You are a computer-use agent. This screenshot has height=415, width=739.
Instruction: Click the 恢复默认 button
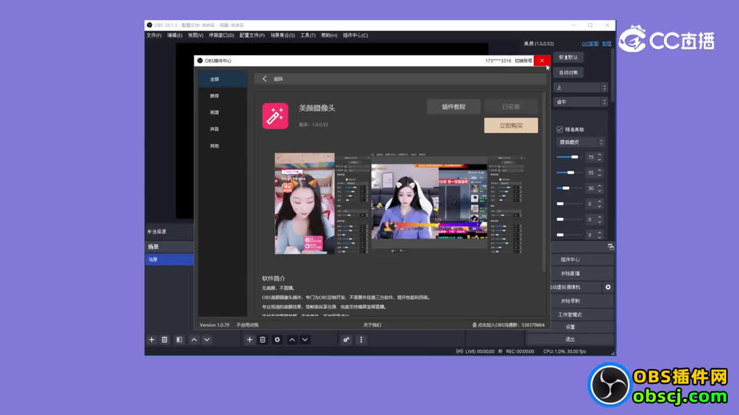[568, 57]
